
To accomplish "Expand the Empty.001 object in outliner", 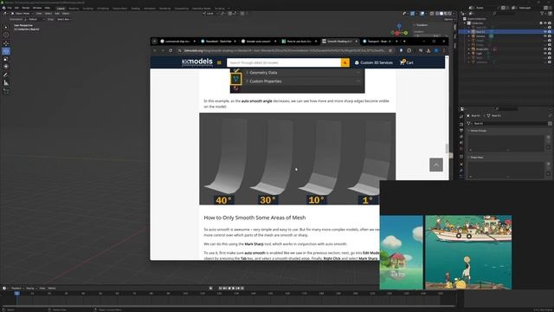I will click(469, 49).
